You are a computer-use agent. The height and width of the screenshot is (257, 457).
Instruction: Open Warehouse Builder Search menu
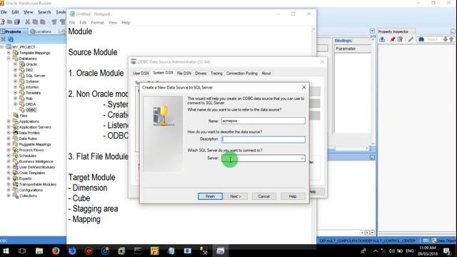(x=44, y=12)
